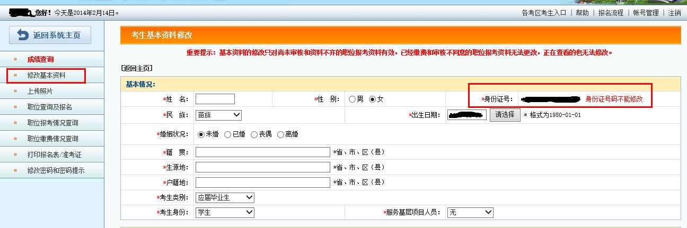Open 职位查询及报名 sidebar entry

[x=49, y=107]
